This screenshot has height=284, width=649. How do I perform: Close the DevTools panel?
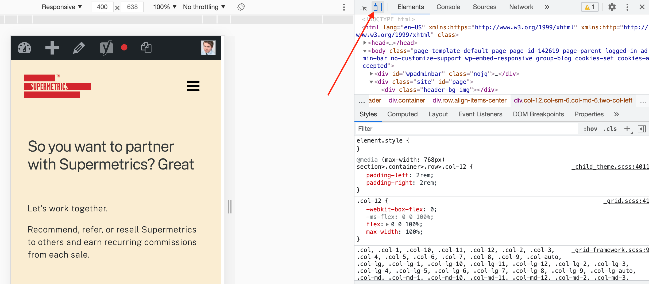pyautogui.click(x=642, y=7)
